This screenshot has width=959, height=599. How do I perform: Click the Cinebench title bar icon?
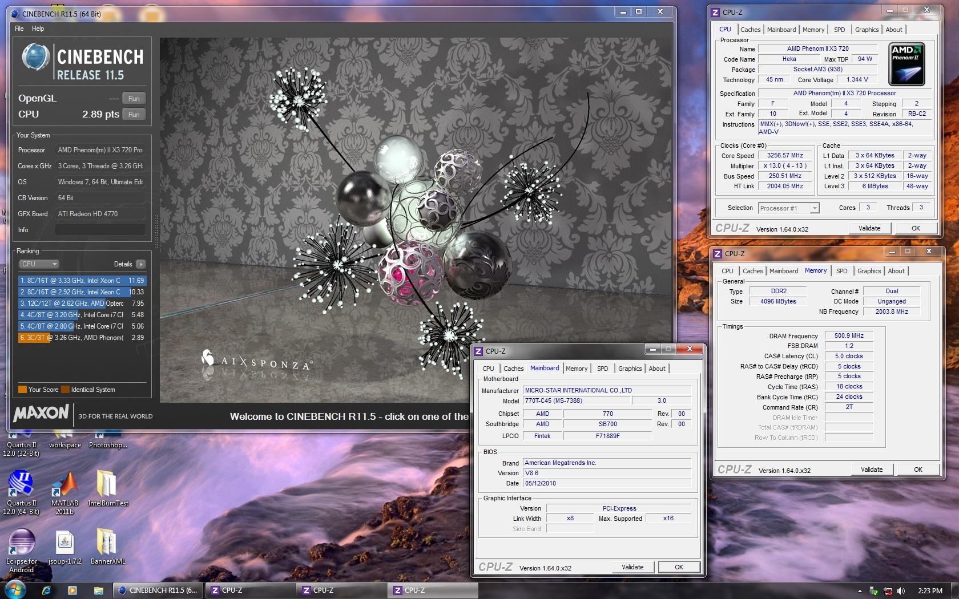pyautogui.click(x=14, y=14)
